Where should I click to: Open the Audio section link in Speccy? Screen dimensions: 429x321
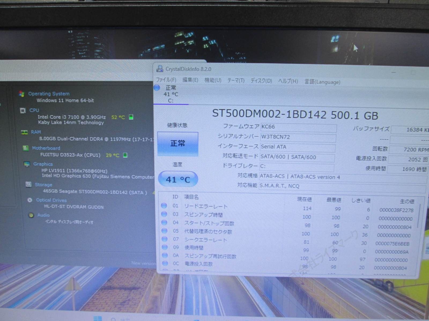[43, 215]
